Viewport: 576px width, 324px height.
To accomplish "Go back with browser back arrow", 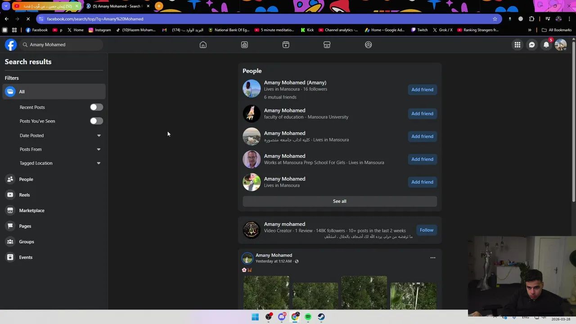I will click(x=6, y=19).
